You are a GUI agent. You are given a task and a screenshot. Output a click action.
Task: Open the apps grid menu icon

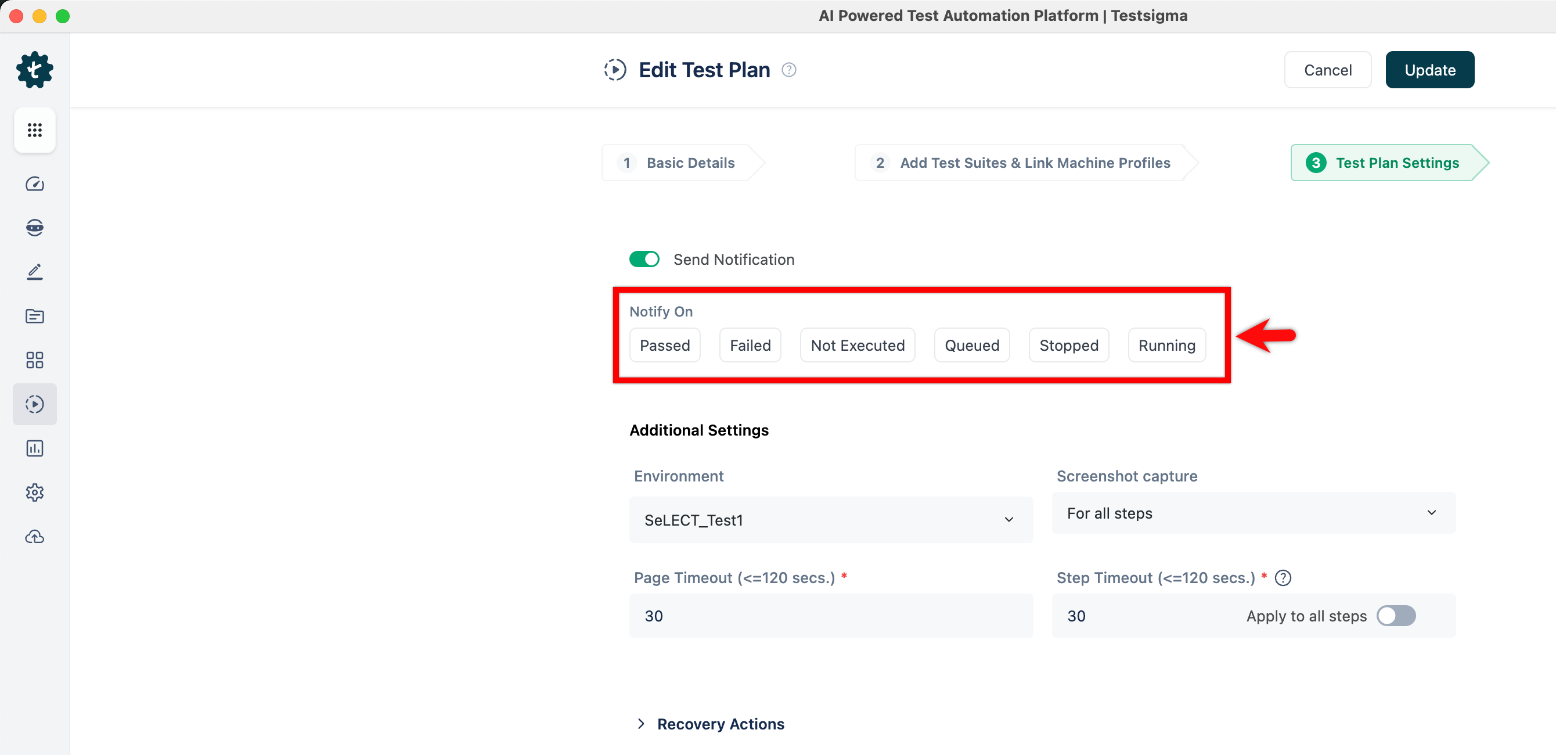click(x=34, y=130)
